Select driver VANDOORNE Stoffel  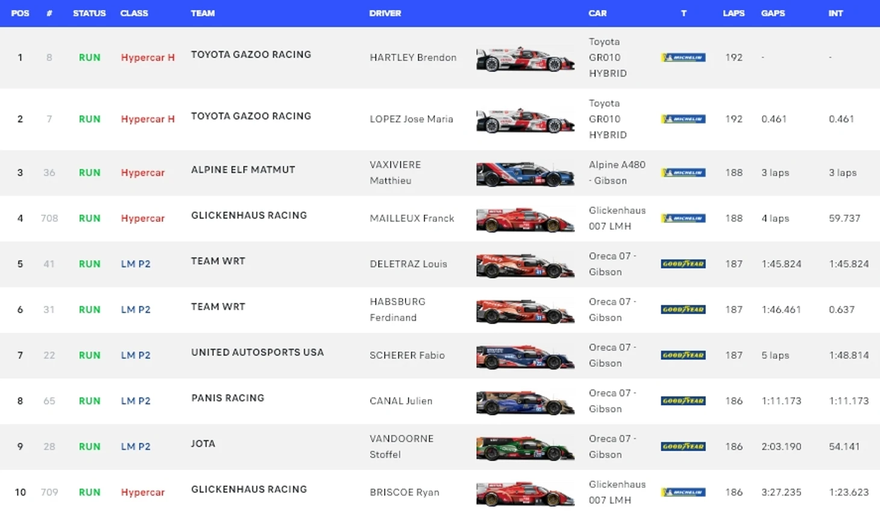point(401,446)
